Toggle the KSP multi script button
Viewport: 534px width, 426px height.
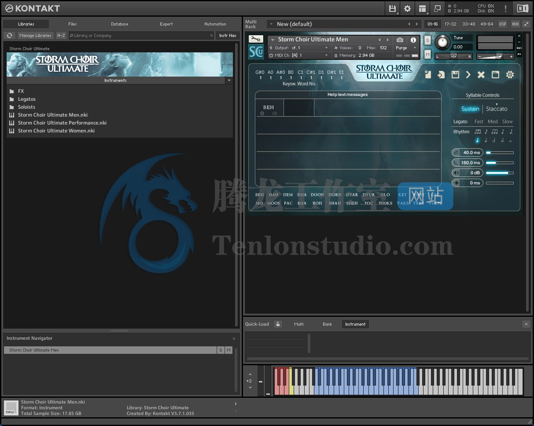[x=502, y=24]
